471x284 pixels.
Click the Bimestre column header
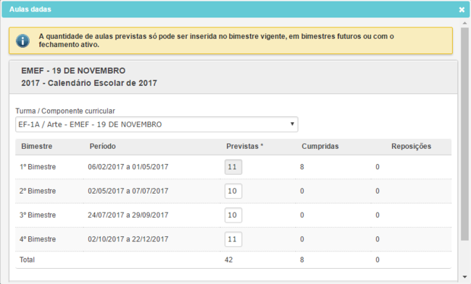[x=37, y=146]
